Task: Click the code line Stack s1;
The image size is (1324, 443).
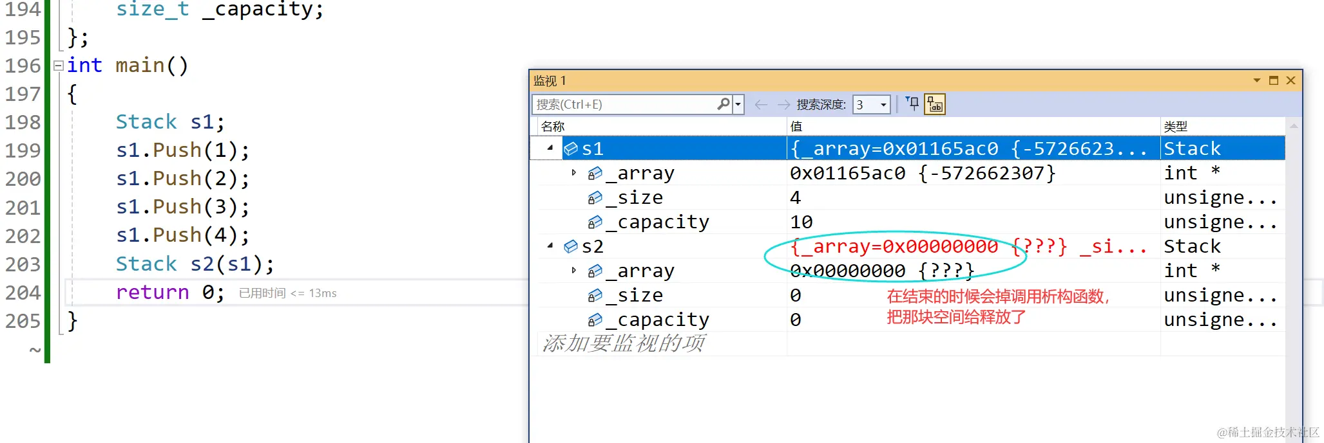Action: [x=170, y=122]
